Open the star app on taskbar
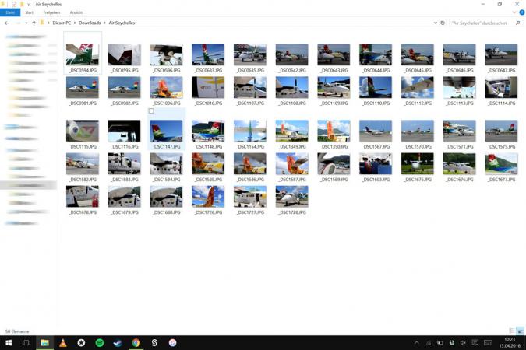 (x=81, y=343)
